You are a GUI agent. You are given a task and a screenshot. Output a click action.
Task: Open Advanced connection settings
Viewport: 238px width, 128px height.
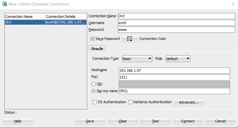pos(189,102)
